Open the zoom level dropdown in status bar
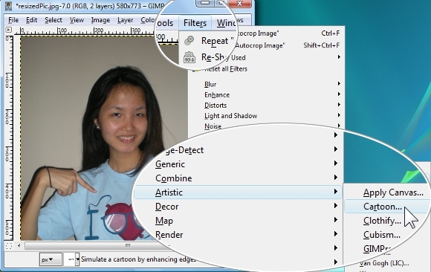 (72, 259)
